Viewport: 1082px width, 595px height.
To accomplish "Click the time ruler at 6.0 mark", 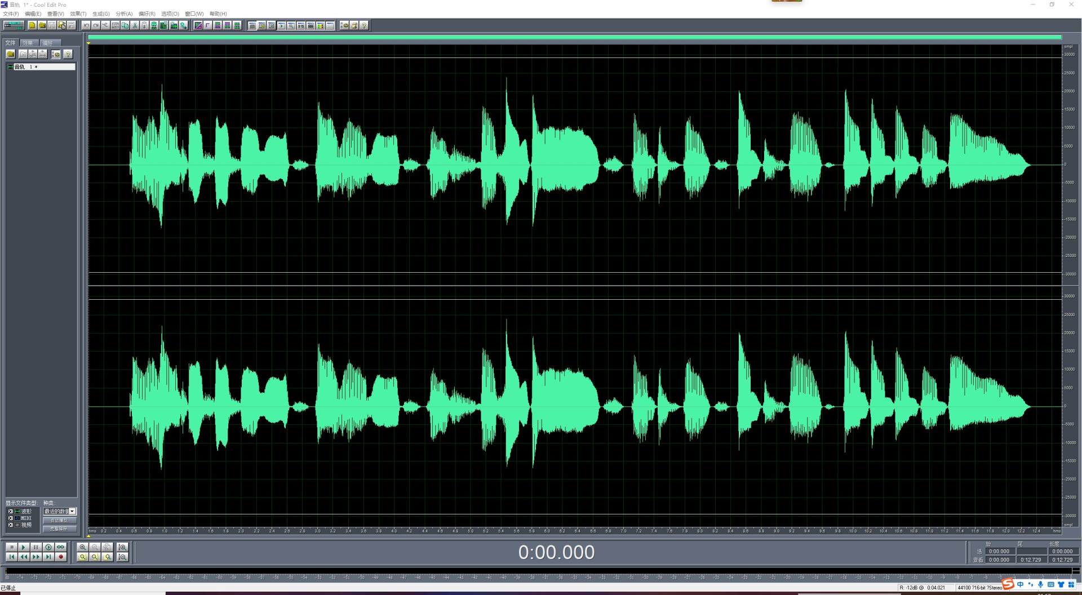I will click(547, 531).
